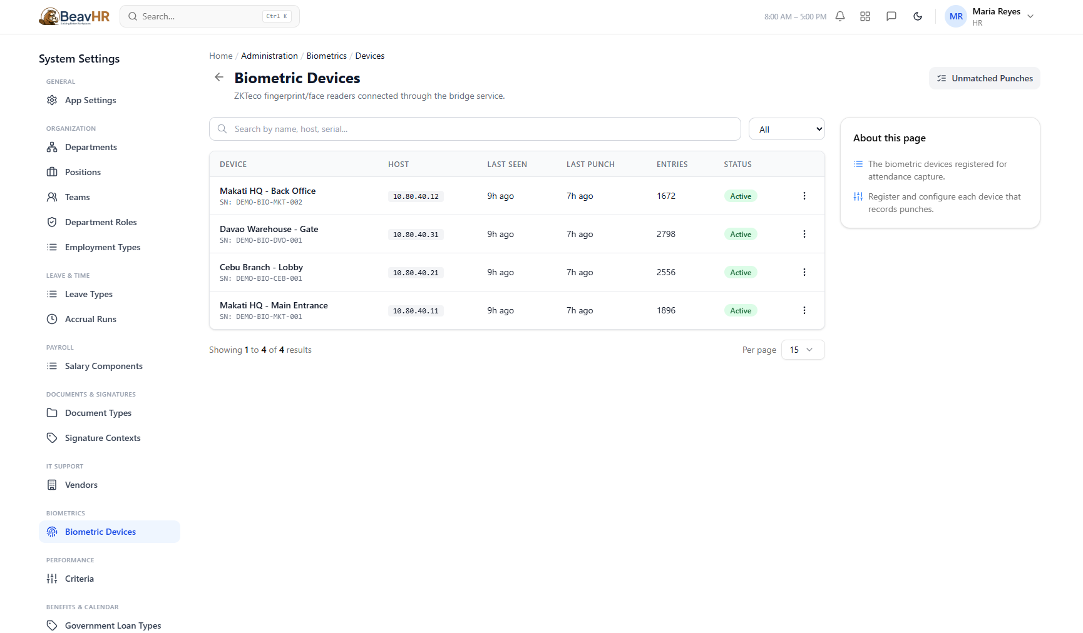Open the apps grid icon
1083x633 pixels.
point(865,16)
